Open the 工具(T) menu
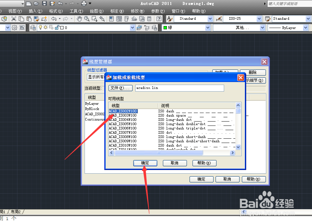 coord(76,11)
